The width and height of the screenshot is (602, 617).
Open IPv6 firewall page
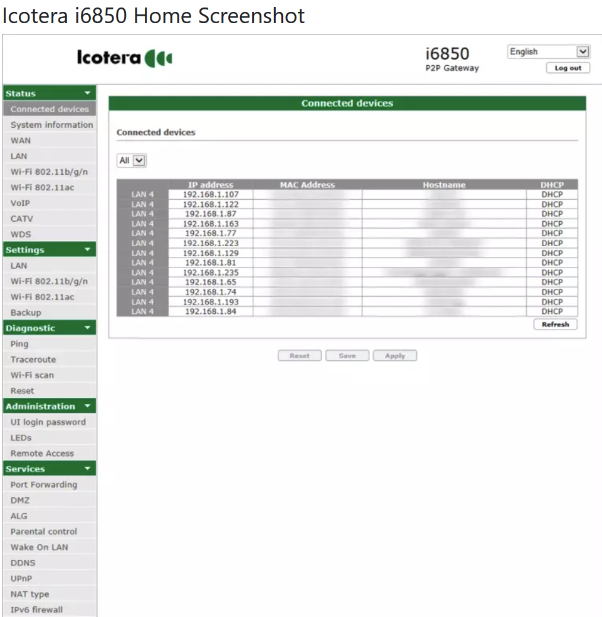(x=50, y=609)
